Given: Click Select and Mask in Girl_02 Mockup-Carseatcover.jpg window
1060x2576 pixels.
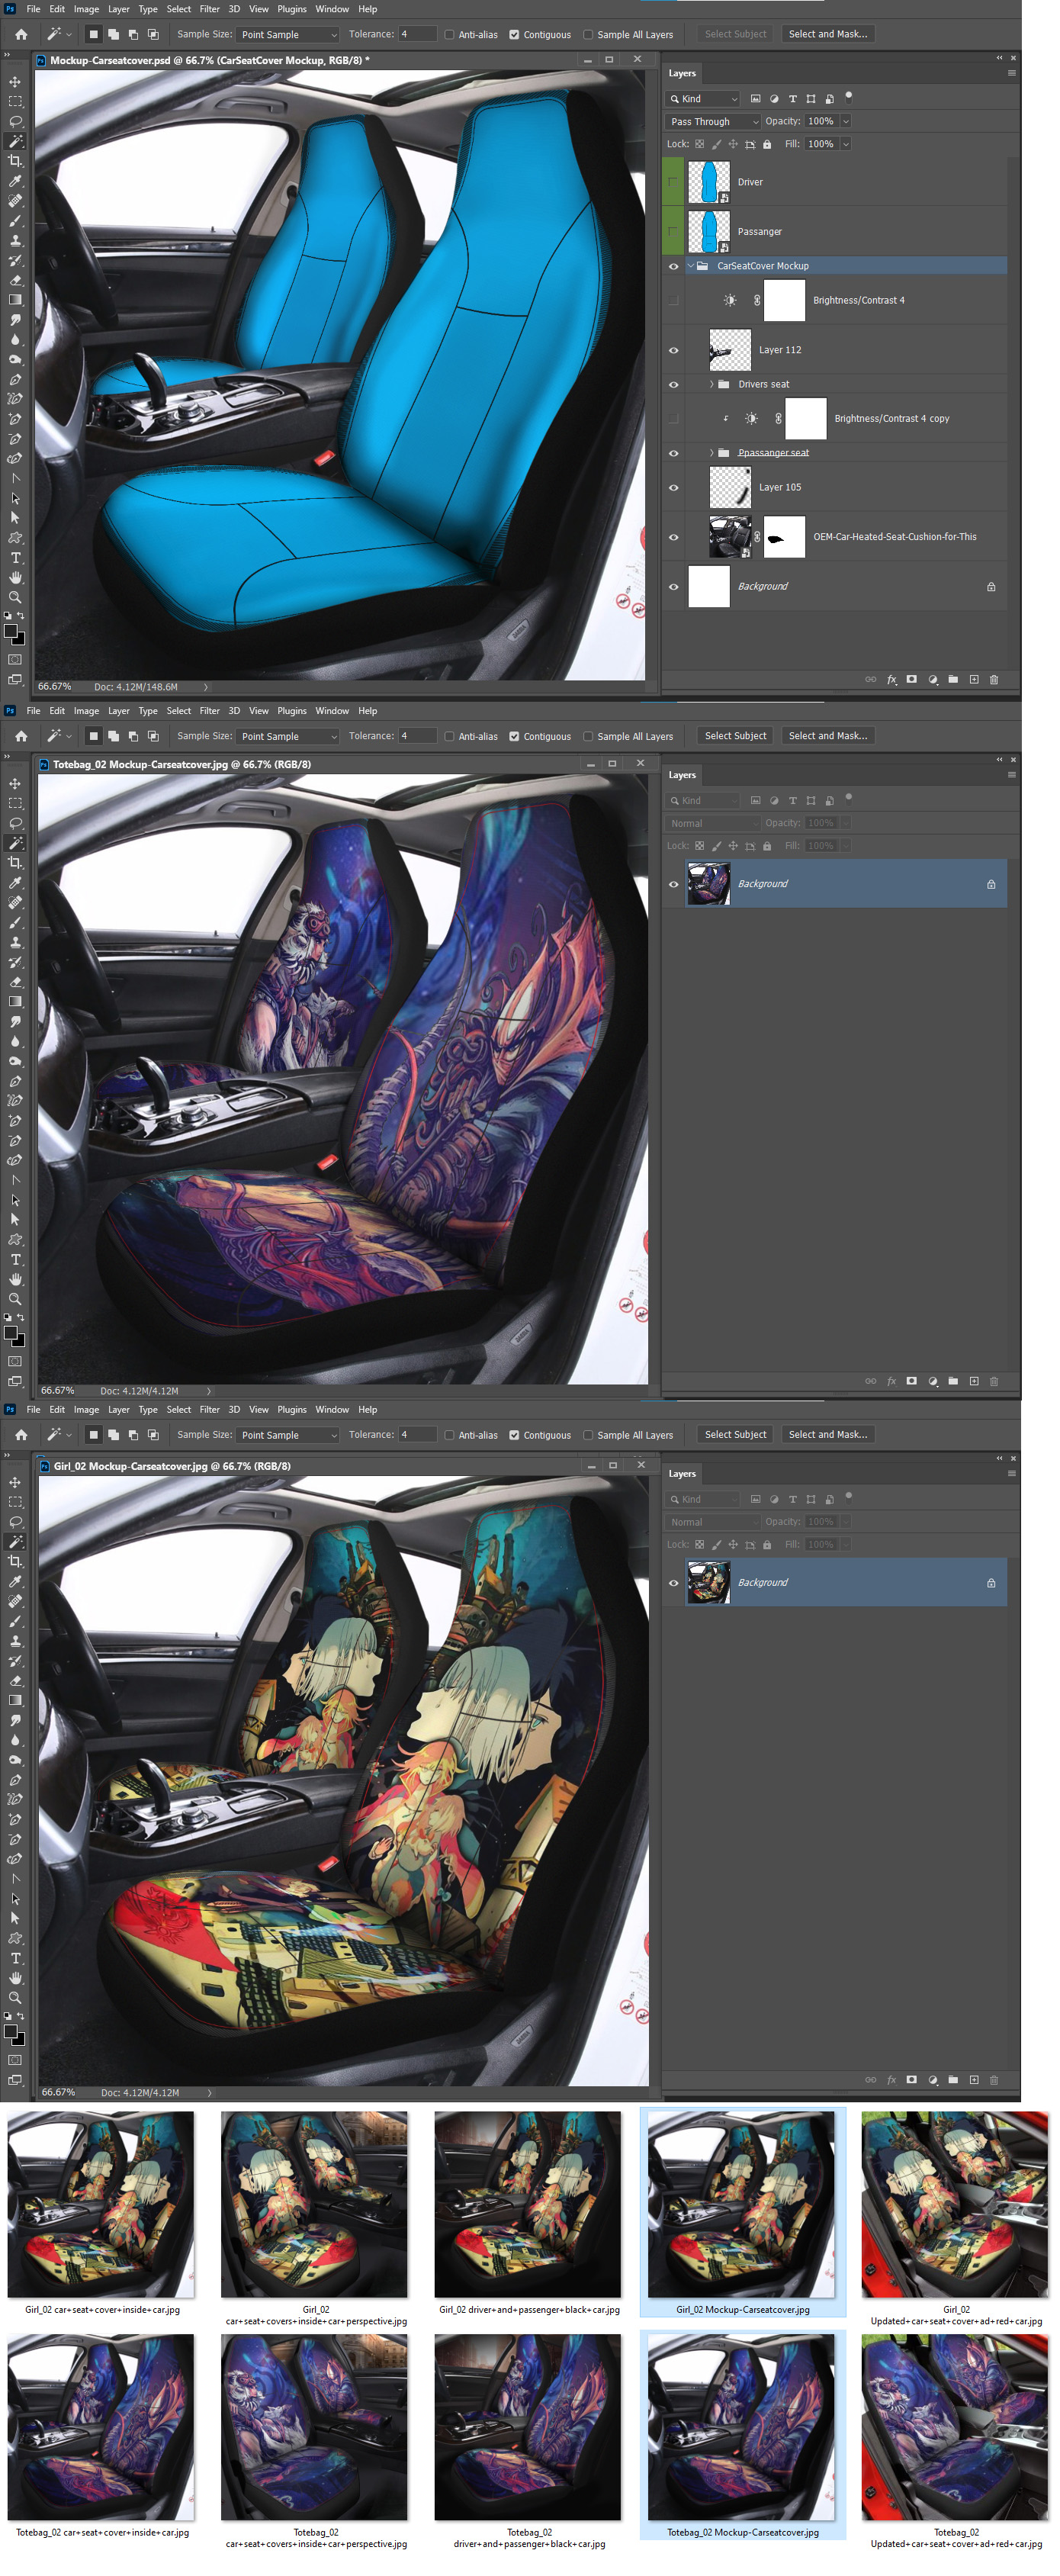Looking at the screenshot, I should click(828, 1435).
